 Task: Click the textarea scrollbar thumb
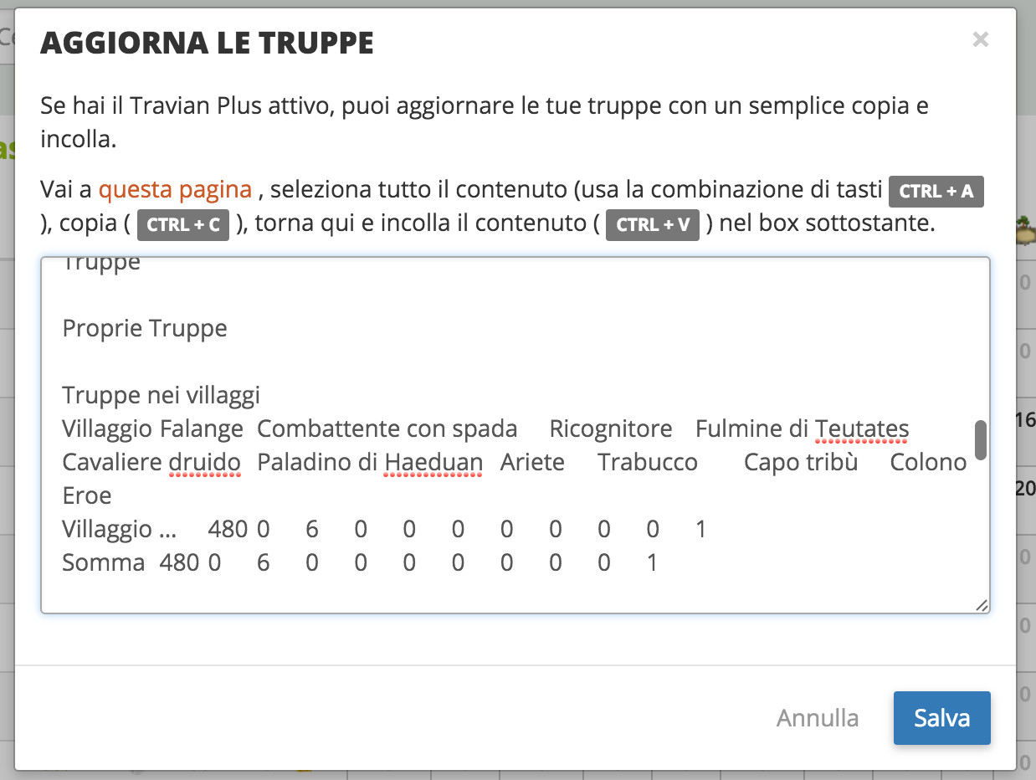(980, 440)
